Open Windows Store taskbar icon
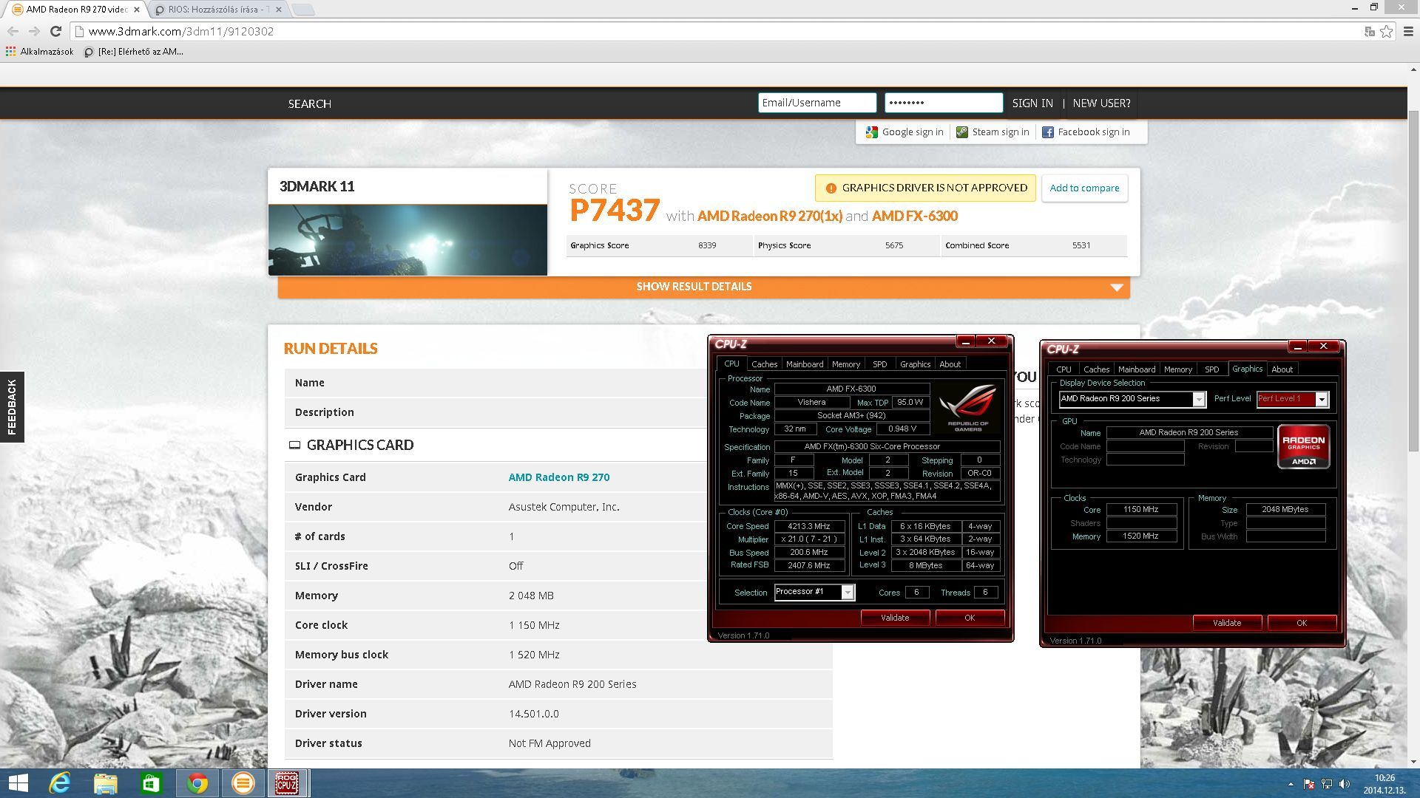The image size is (1420, 798). point(151,783)
